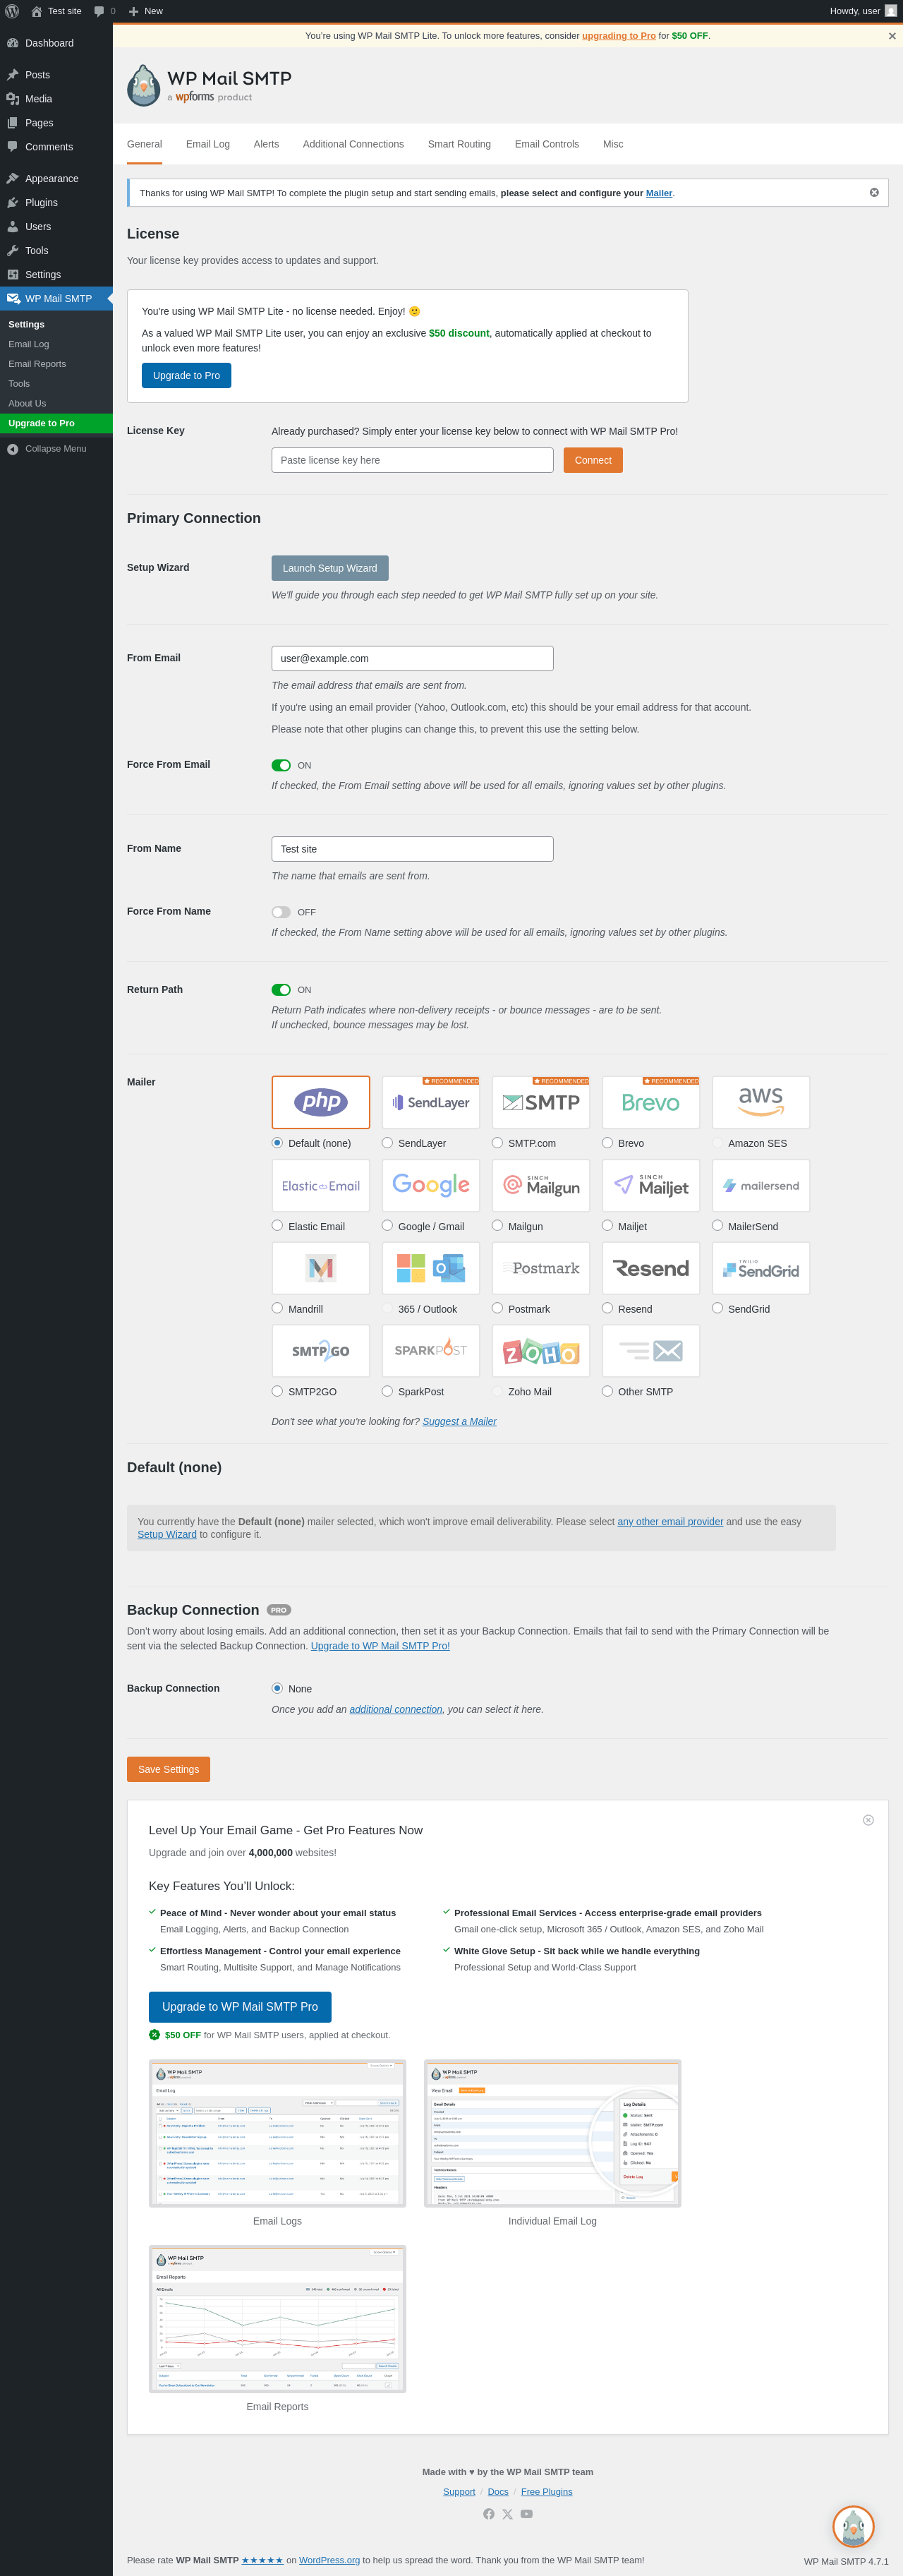Choose the Google / Gmail mailer logo
The height and width of the screenshot is (2576, 903).
pos(430,1185)
